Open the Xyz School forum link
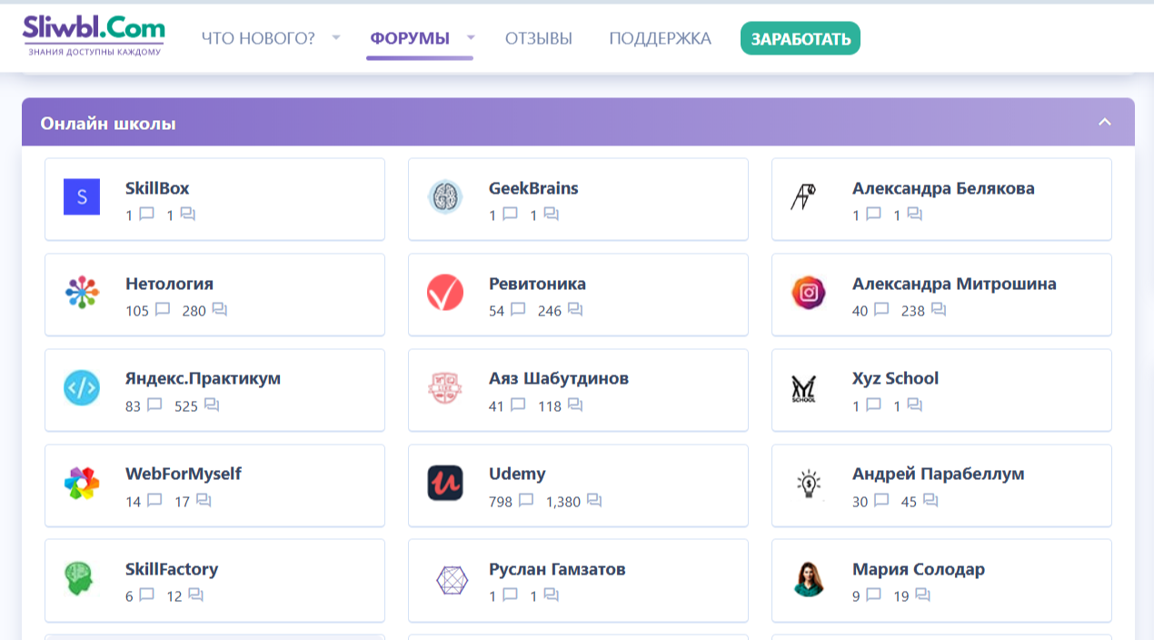The width and height of the screenshot is (1154, 640). (x=895, y=378)
